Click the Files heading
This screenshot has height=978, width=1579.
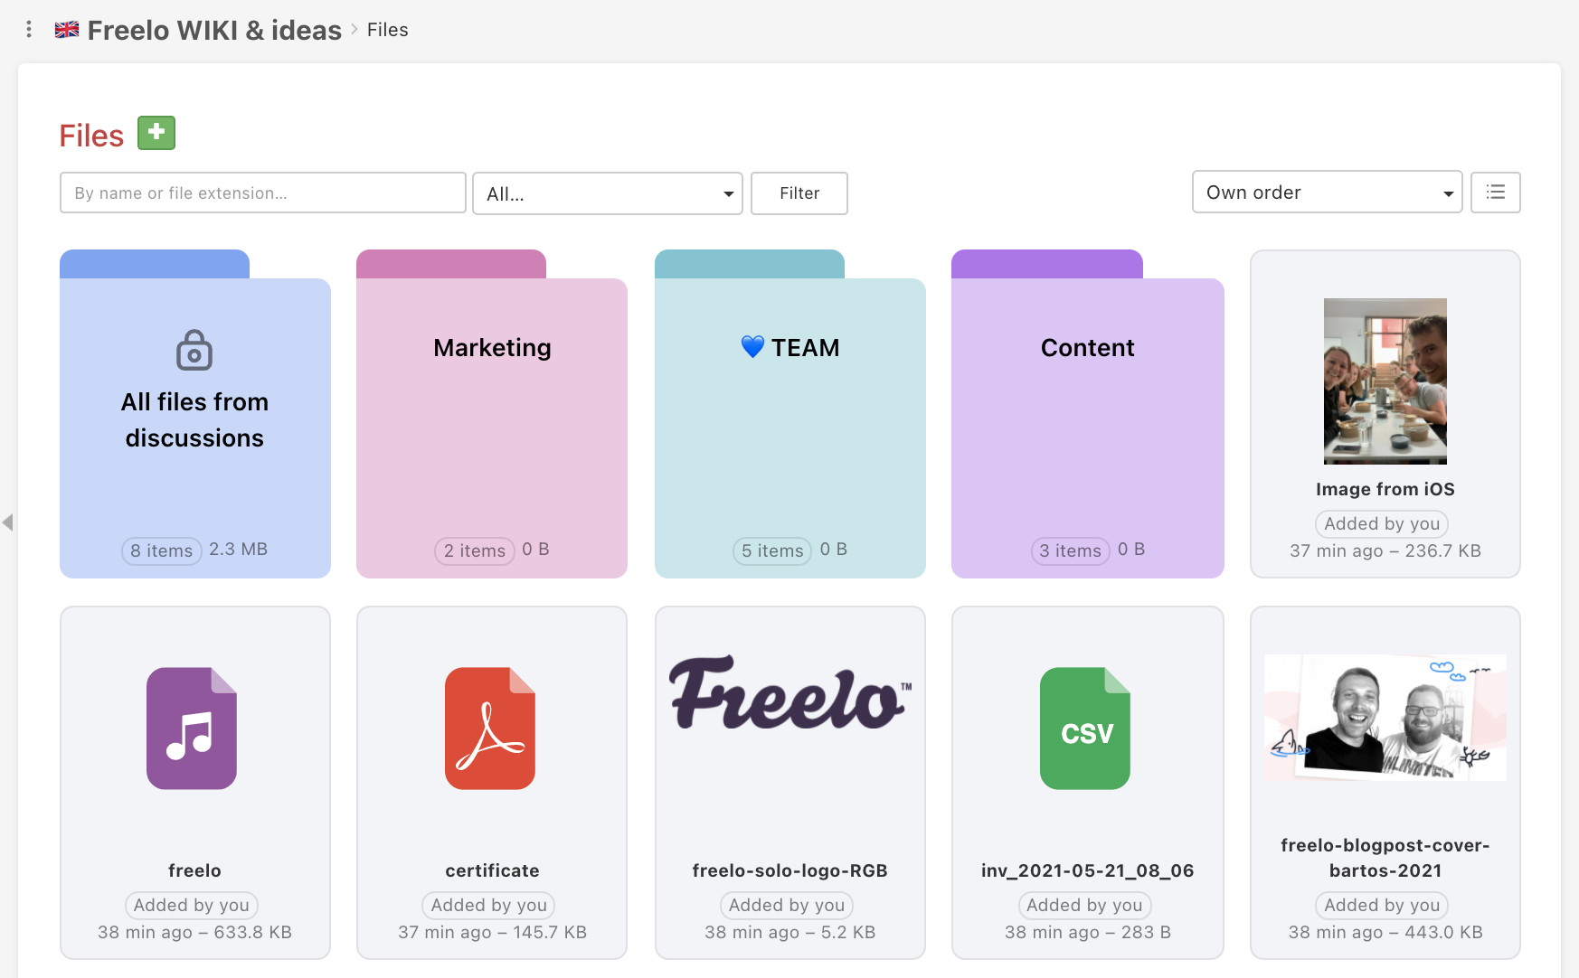pos(91,136)
